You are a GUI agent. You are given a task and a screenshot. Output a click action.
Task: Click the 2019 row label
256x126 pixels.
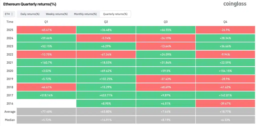[10, 79]
